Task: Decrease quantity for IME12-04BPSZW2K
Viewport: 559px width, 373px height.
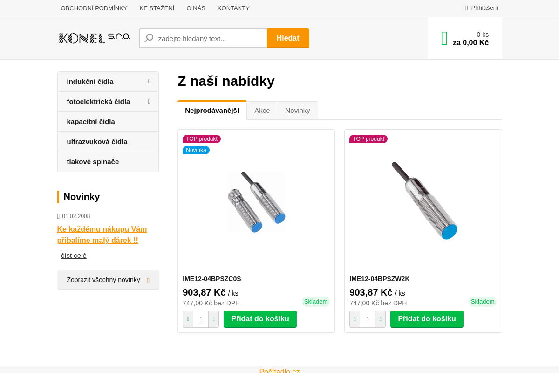Action: click(354, 319)
